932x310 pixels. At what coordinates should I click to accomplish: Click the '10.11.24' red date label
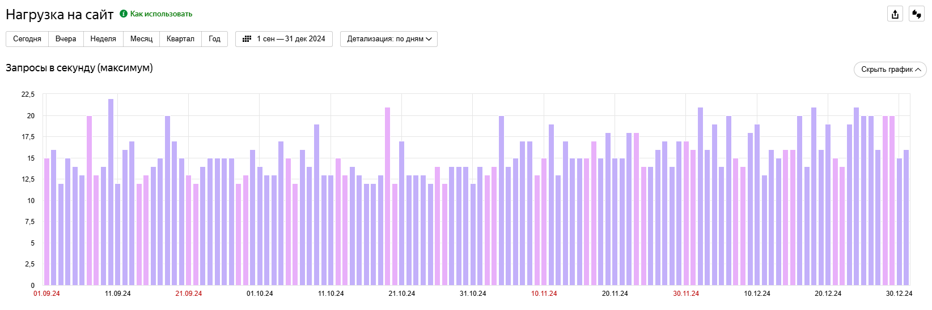(x=544, y=294)
